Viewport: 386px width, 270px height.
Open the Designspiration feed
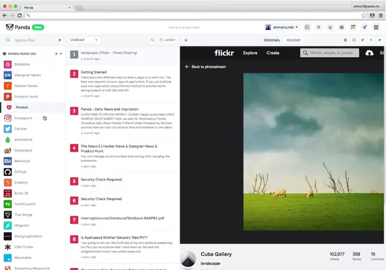tap(28, 236)
